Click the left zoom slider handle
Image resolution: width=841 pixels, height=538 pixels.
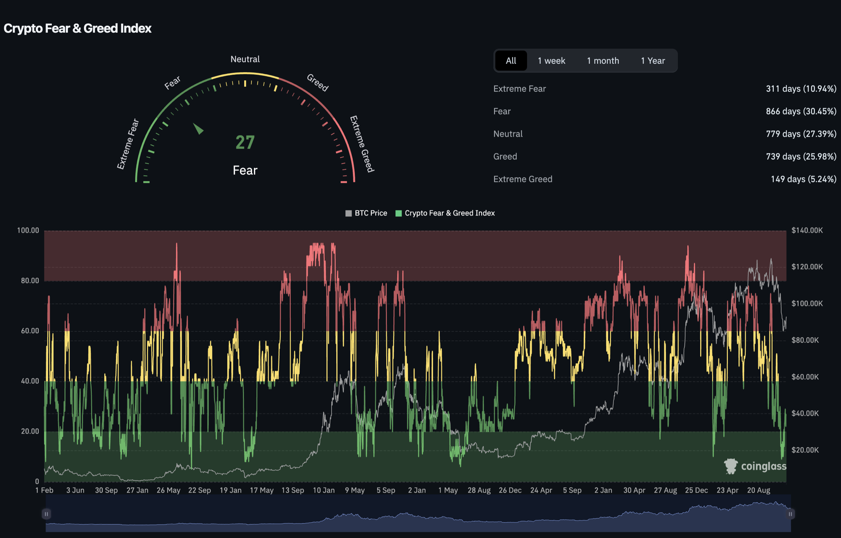point(46,514)
